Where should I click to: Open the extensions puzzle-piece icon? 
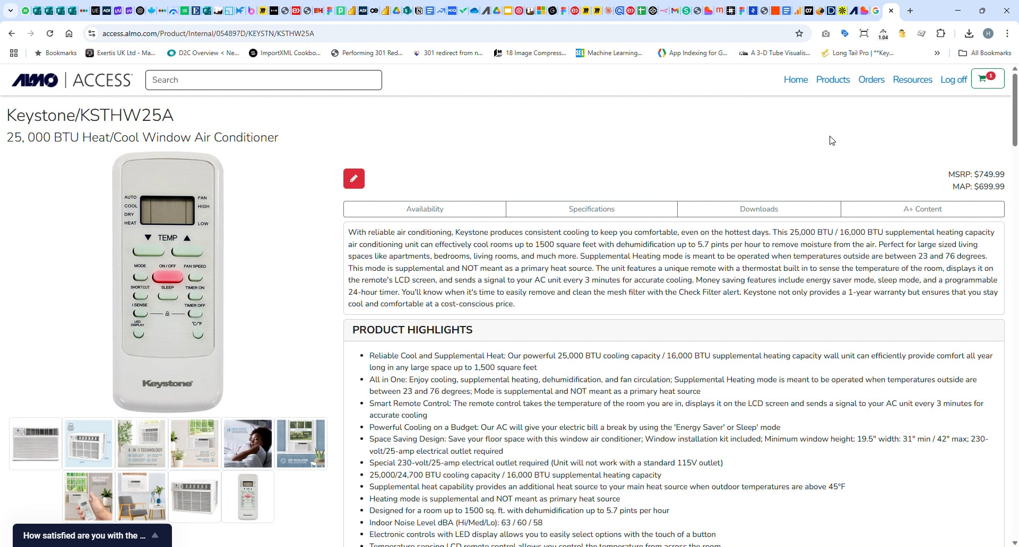[x=941, y=33]
